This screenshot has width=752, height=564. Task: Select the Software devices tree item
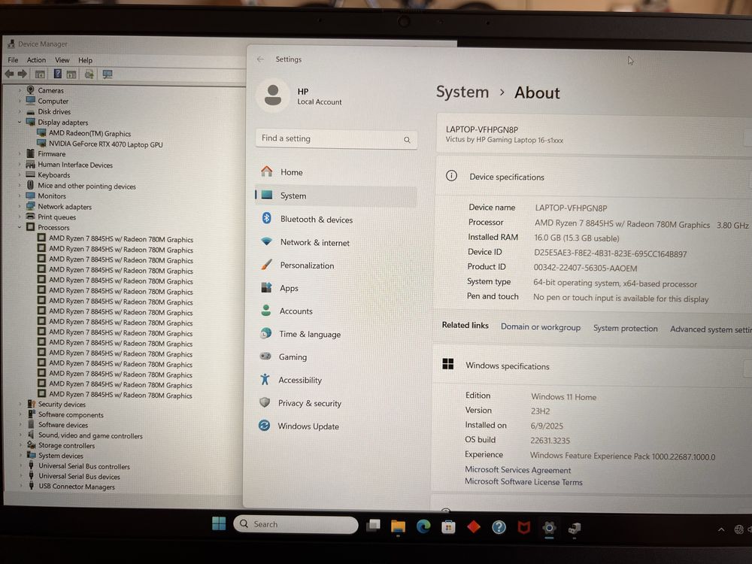coord(63,425)
